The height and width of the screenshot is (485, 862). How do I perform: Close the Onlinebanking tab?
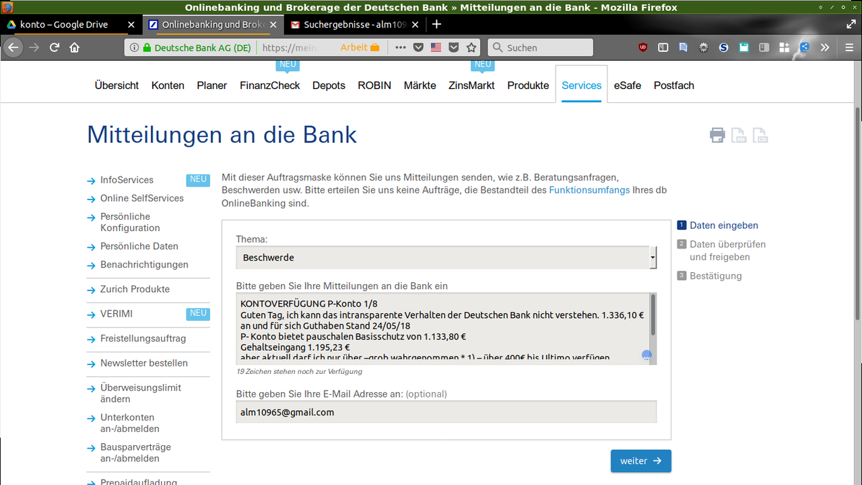point(273,24)
